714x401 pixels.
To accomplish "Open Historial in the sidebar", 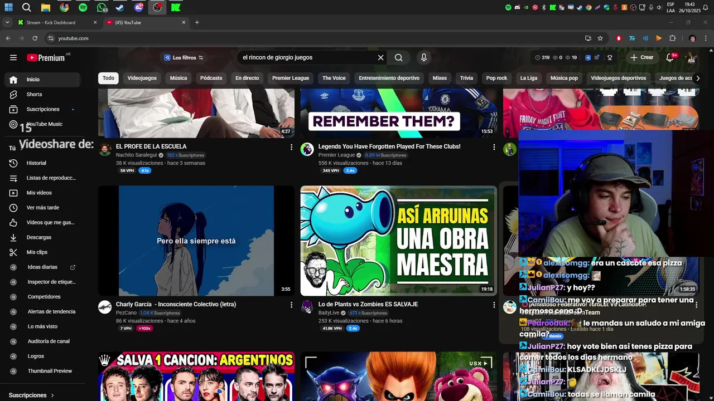I will click(x=44, y=163).
